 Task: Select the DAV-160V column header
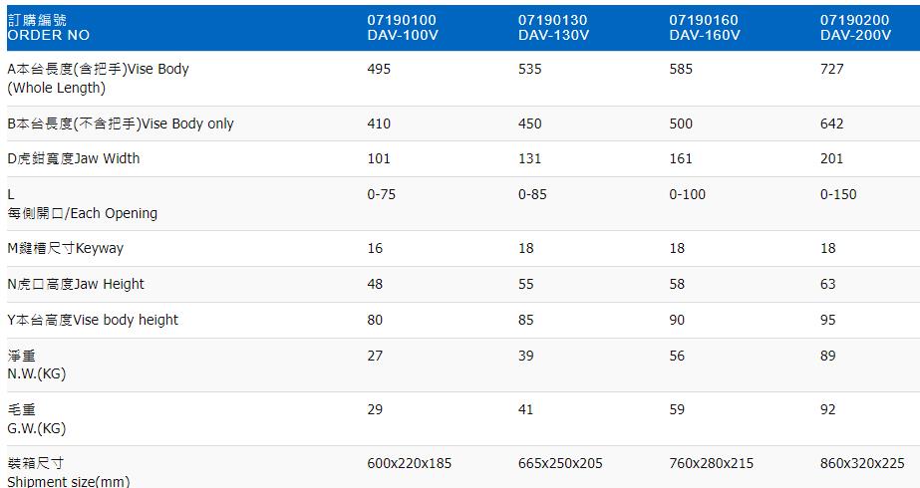[x=704, y=27]
